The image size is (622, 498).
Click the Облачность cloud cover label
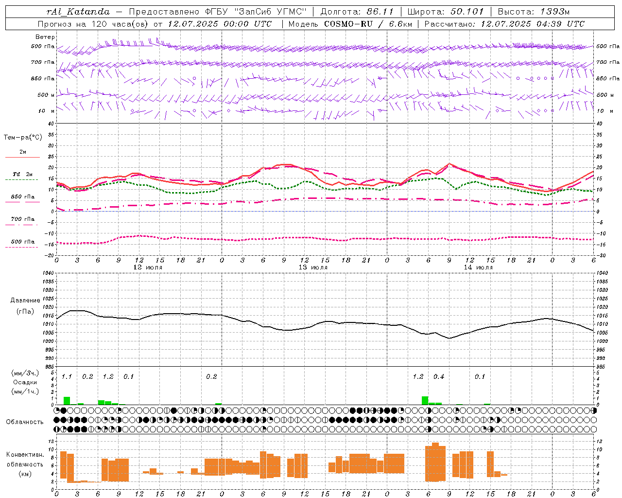pyautogui.click(x=25, y=422)
